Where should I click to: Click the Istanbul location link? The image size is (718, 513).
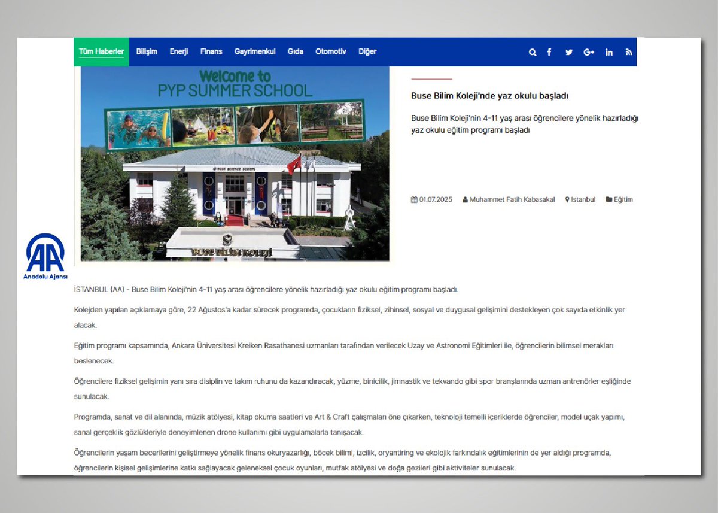tap(583, 199)
